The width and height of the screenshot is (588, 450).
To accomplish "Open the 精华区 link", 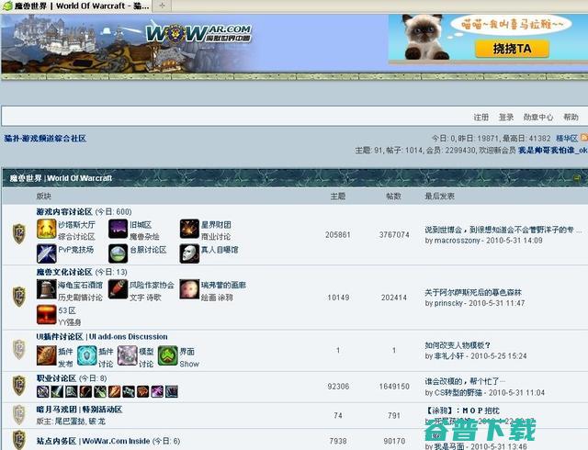I will click(567, 138).
